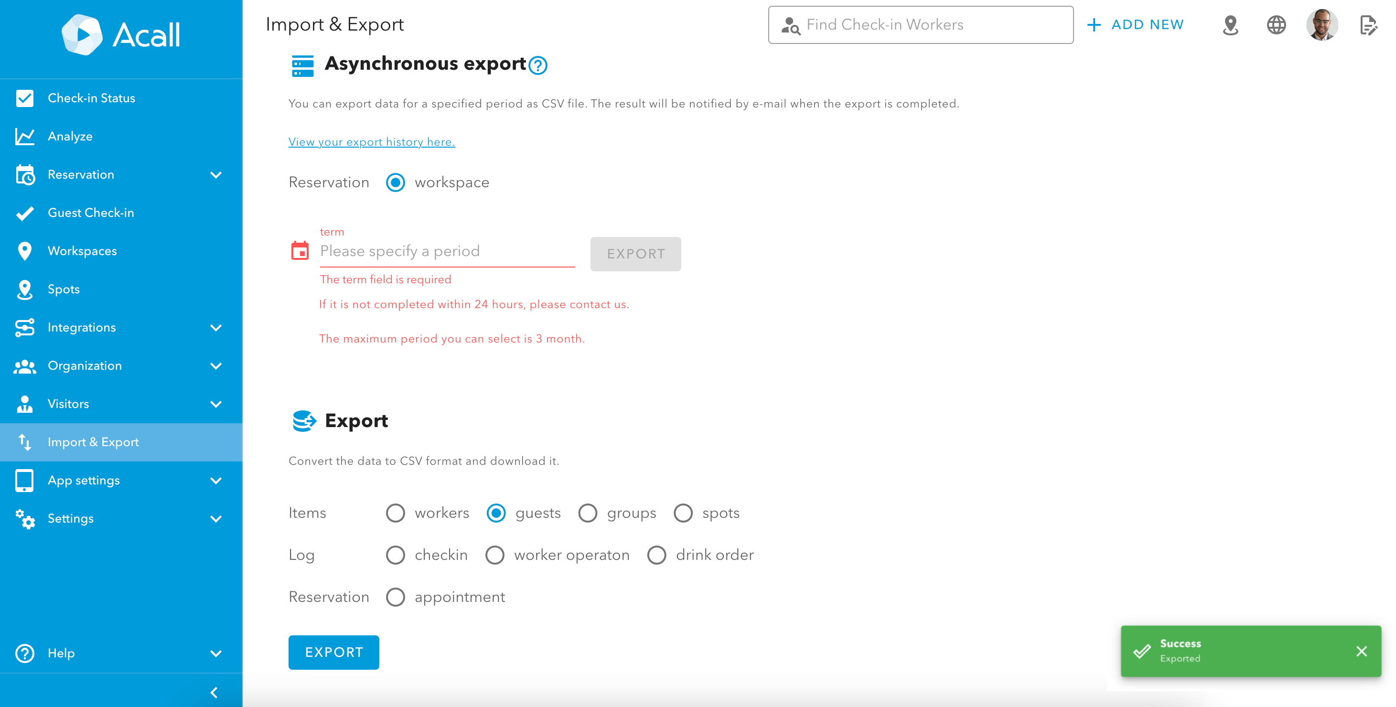This screenshot has width=1396, height=707.
Task: Open Workspaces from the sidebar
Action: tap(82, 251)
